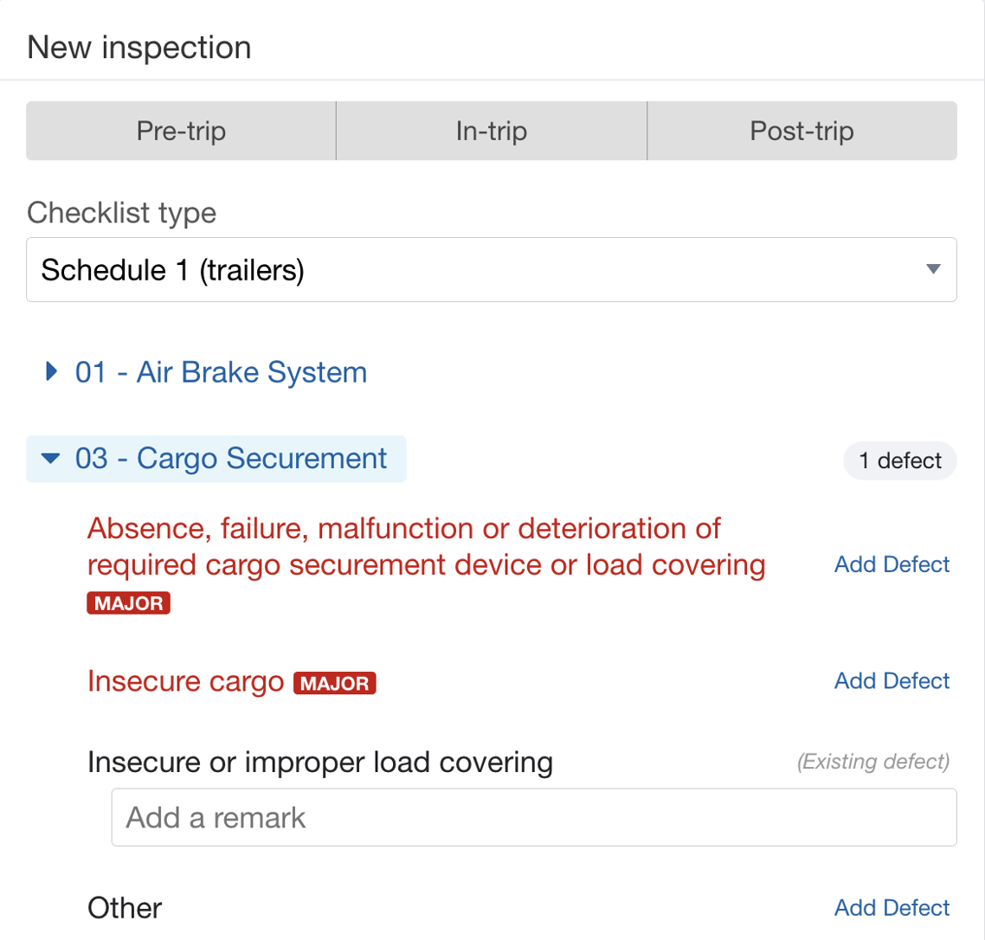Click the 1 defect badge
This screenshot has height=940, width=985.
pos(899,460)
